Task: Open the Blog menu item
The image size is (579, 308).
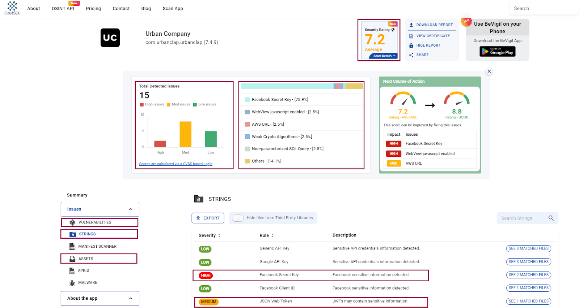Action: pyautogui.click(x=146, y=8)
